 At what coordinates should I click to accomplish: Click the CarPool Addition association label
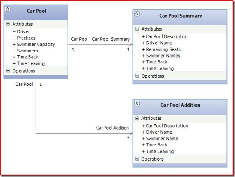(113, 128)
